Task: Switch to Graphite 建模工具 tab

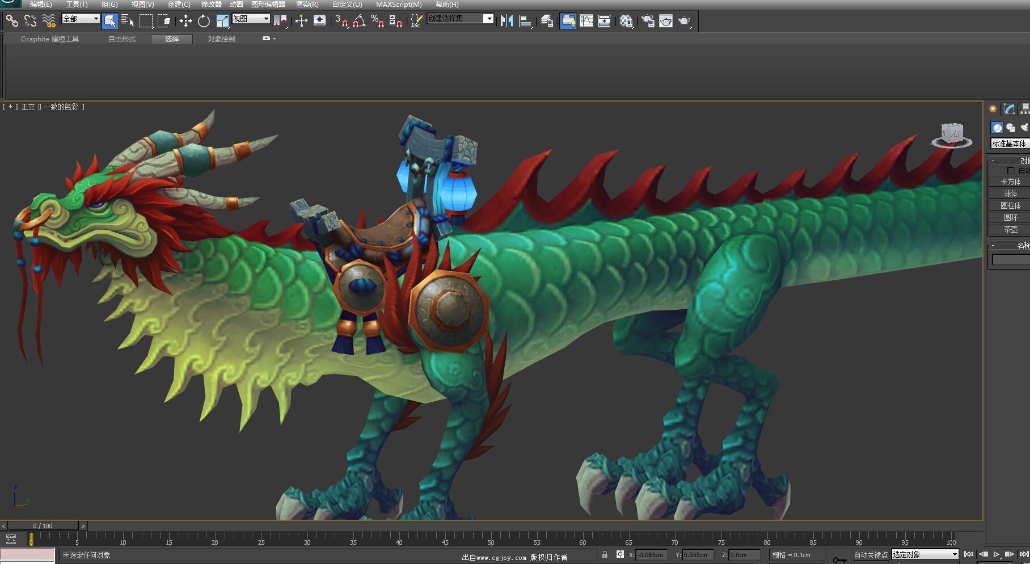Action: click(50, 39)
